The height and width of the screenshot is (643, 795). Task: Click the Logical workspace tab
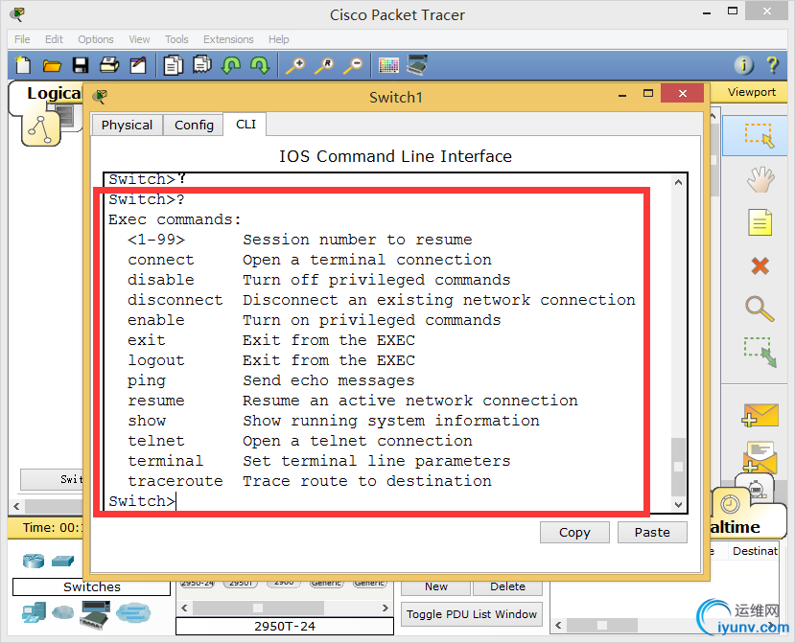tap(54, 93)
